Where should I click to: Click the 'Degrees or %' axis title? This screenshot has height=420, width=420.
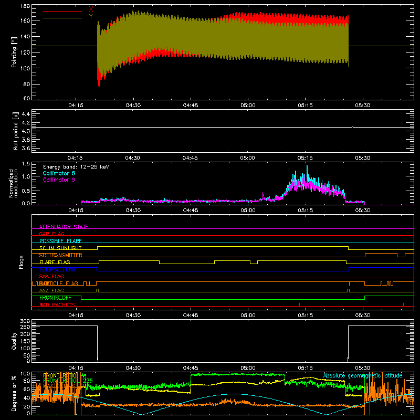click(x=14, y=393)
